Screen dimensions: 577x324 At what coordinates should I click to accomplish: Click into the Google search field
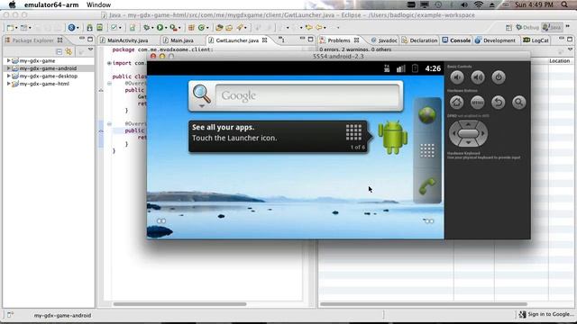pos(307,95)
